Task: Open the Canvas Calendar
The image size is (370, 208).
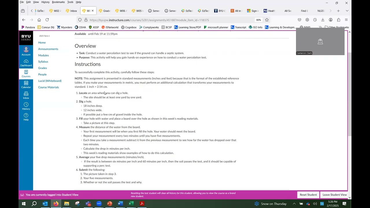Action: [26, 84]
